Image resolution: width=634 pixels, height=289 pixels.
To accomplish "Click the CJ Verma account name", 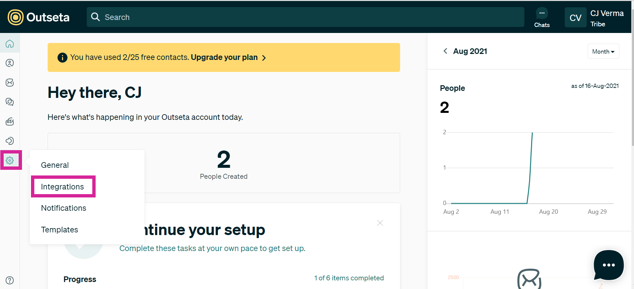I will tap(607, 13).
